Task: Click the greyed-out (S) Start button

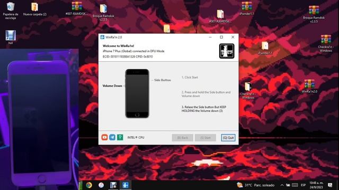Action: 206,138
